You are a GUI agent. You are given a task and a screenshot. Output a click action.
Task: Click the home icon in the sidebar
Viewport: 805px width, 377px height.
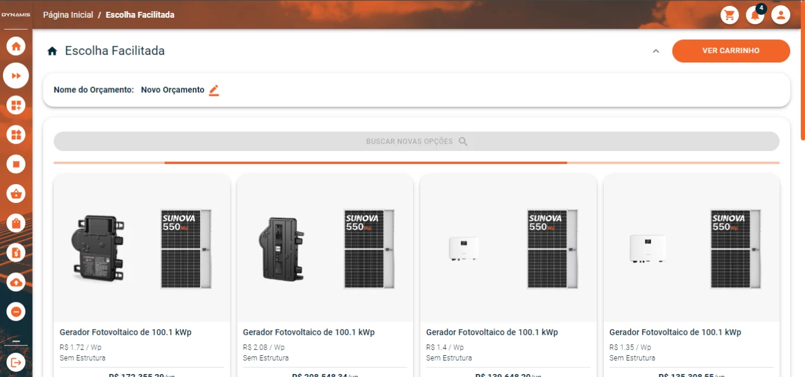click(16, 46)
